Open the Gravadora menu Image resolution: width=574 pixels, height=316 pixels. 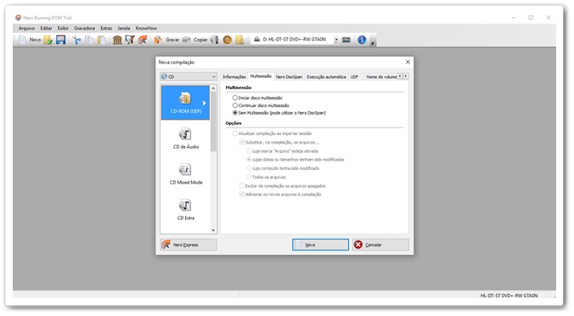click(x=84, y=28)
